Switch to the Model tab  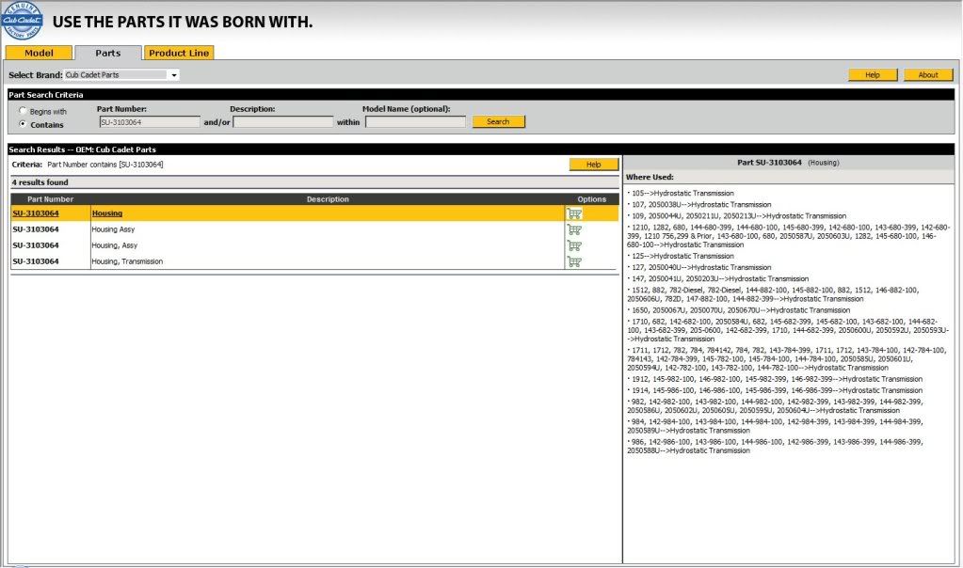(x=39, y=53)
